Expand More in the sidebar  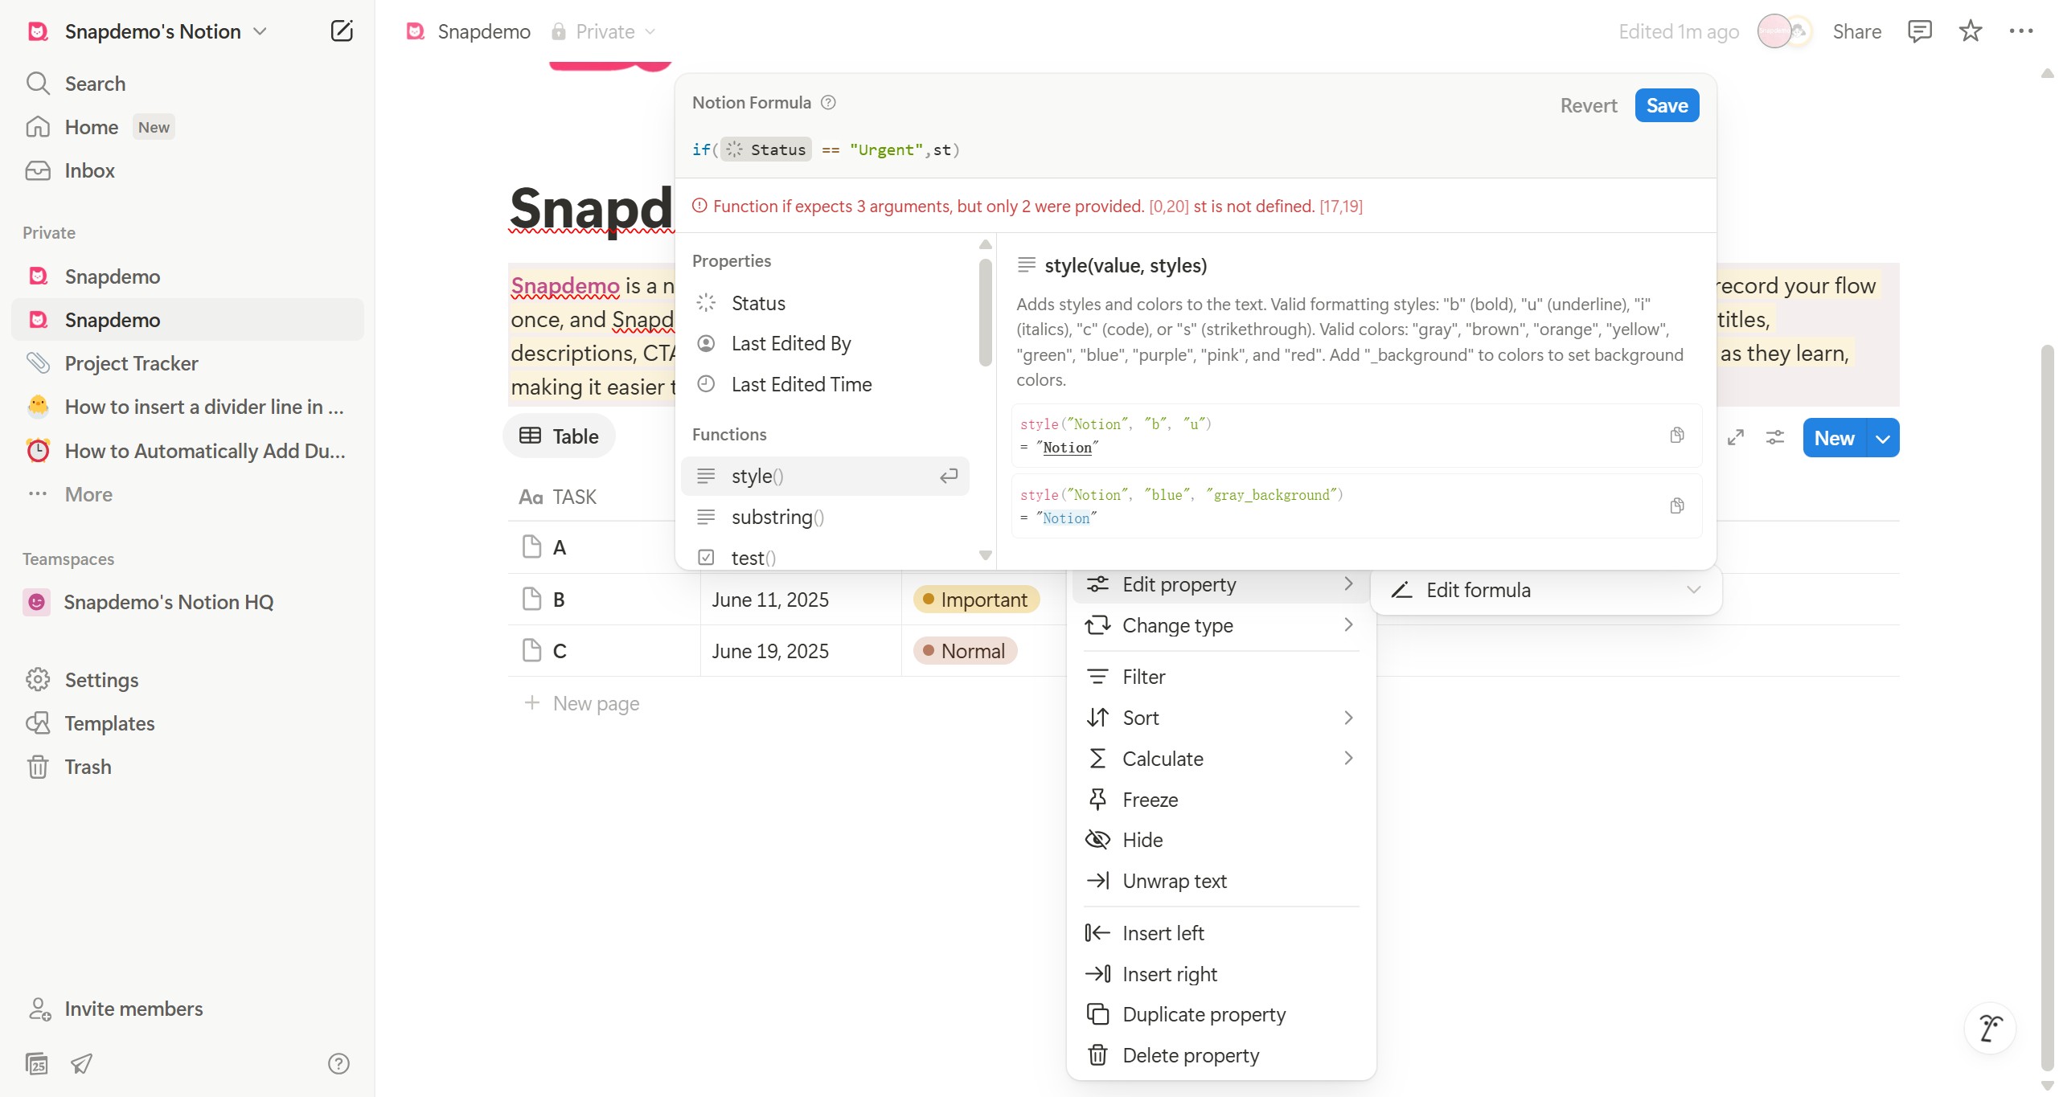tap(187, 494)
